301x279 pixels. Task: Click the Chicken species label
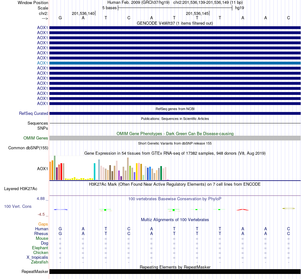point(41,253)
